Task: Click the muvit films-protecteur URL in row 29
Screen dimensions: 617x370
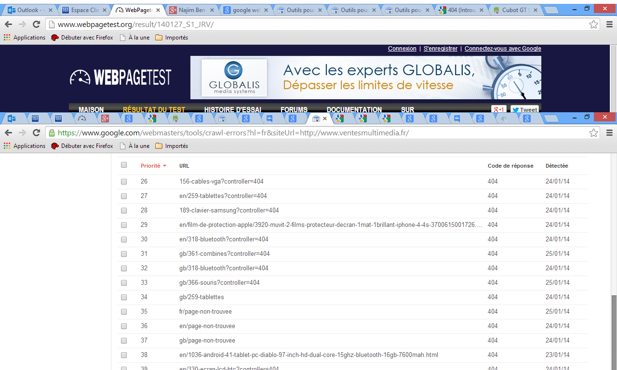Action: 331,225
